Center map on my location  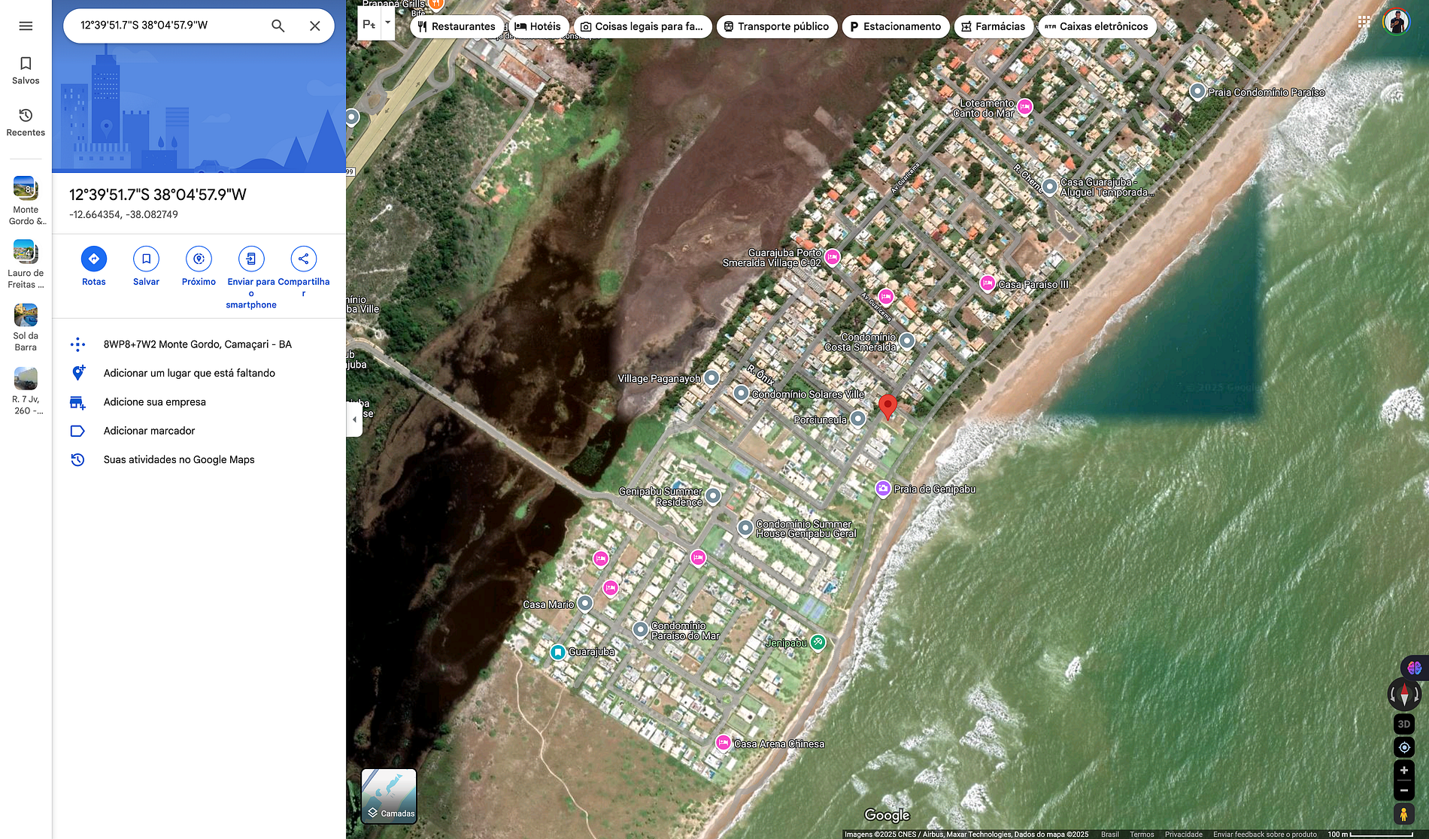pos(1403,747)
